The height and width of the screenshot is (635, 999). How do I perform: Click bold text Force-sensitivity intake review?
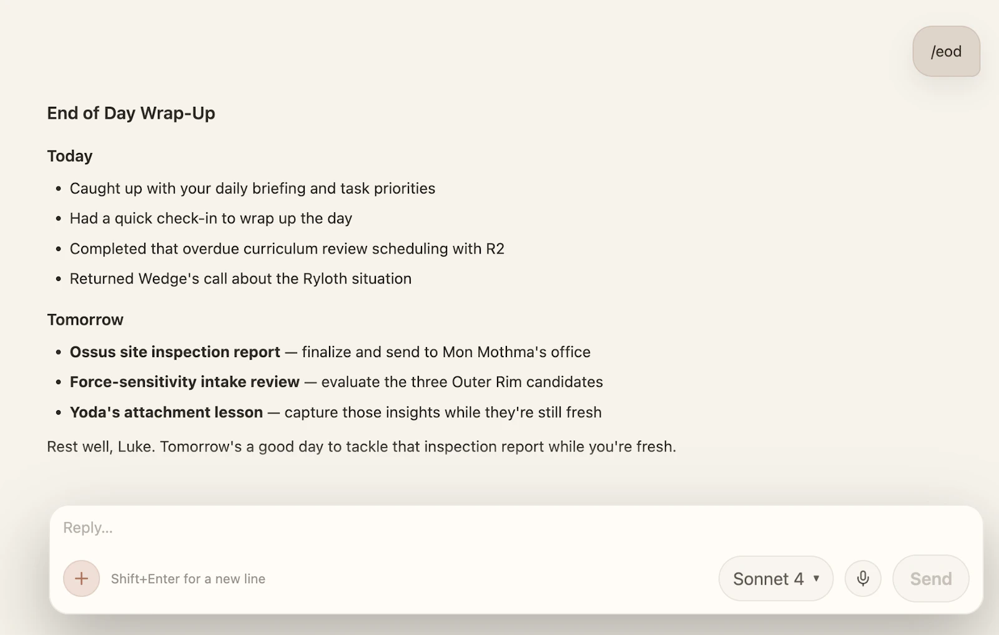(185, 381)
